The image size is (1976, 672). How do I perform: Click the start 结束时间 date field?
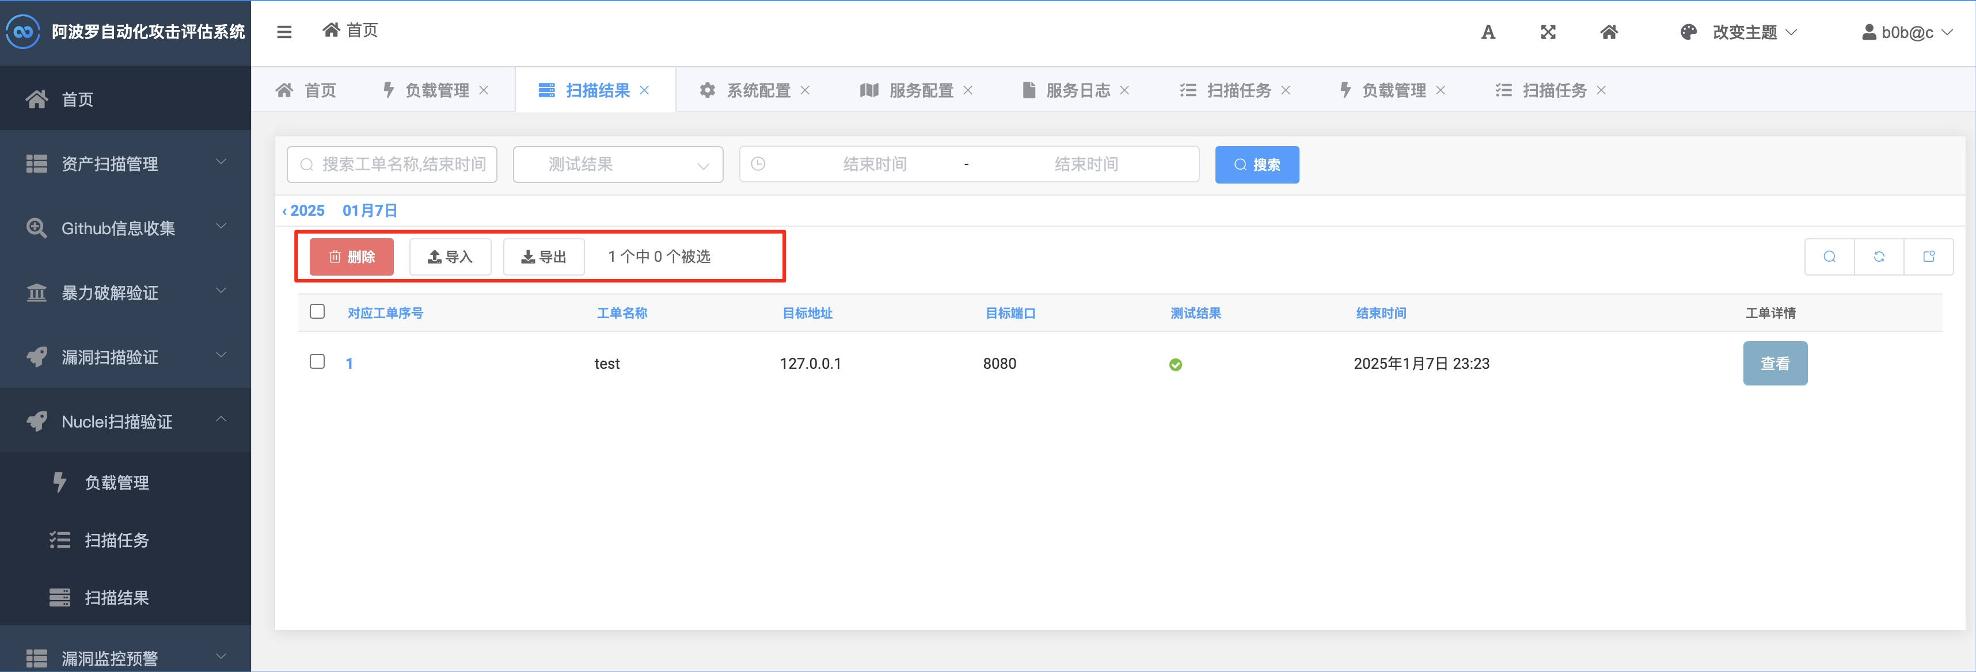[875, 164]
